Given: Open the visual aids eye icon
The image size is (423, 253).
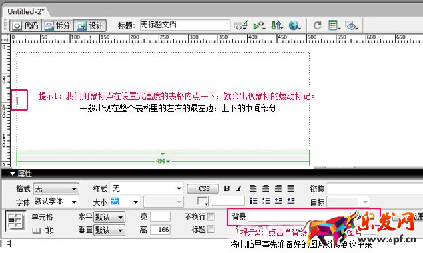Looking at the screenshot, I should pos(352,25).
